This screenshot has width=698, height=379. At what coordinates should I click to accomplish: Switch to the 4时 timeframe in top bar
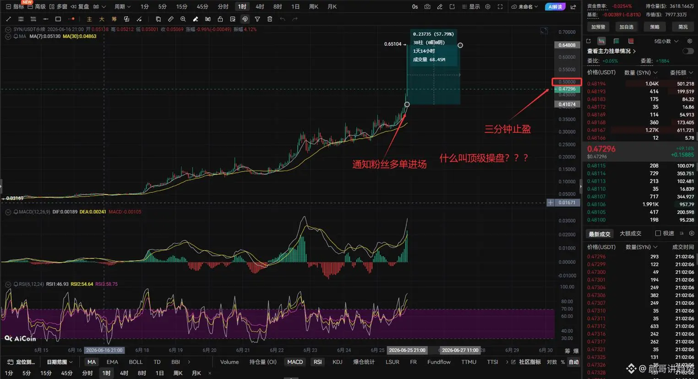[x=260, y=7]
